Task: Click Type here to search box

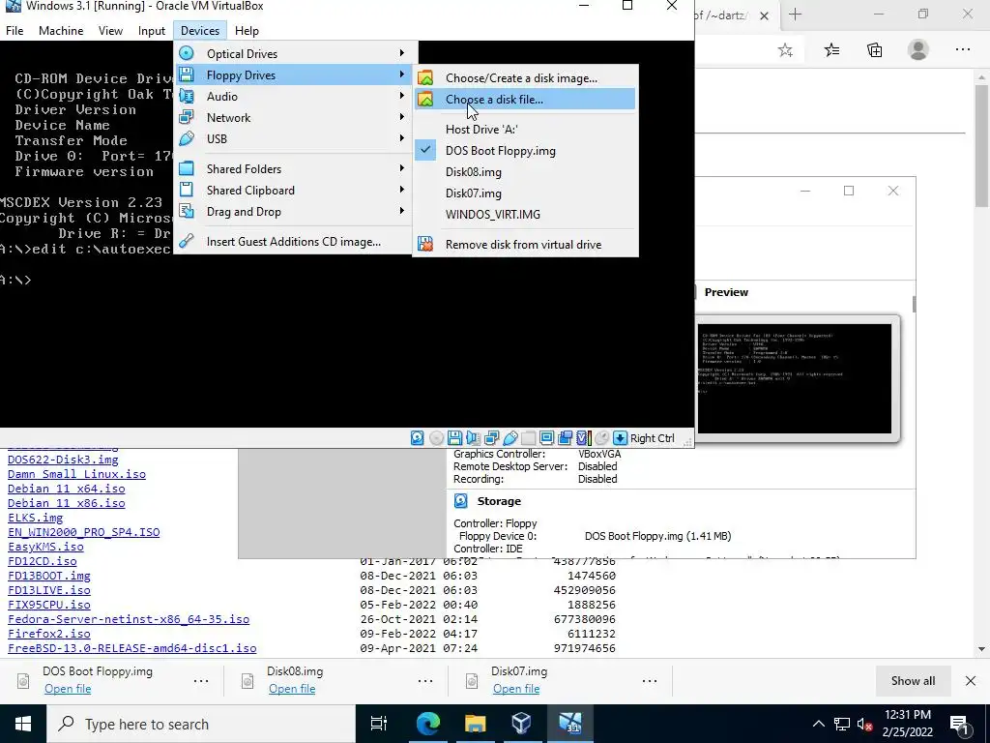Action: tap(201, 724)
